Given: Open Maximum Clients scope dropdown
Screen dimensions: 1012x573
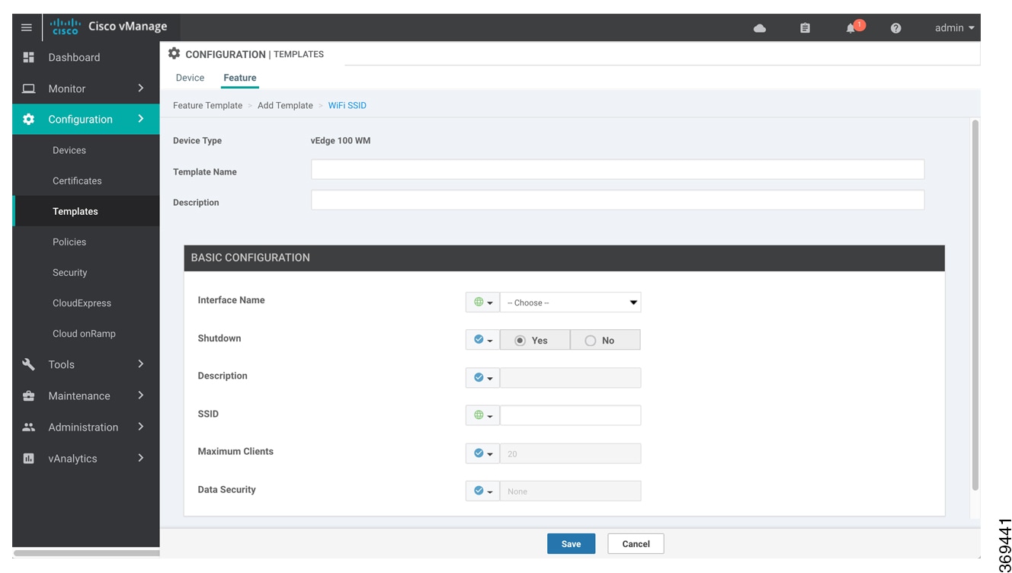Looking at the screenshot, I should 482,453.
